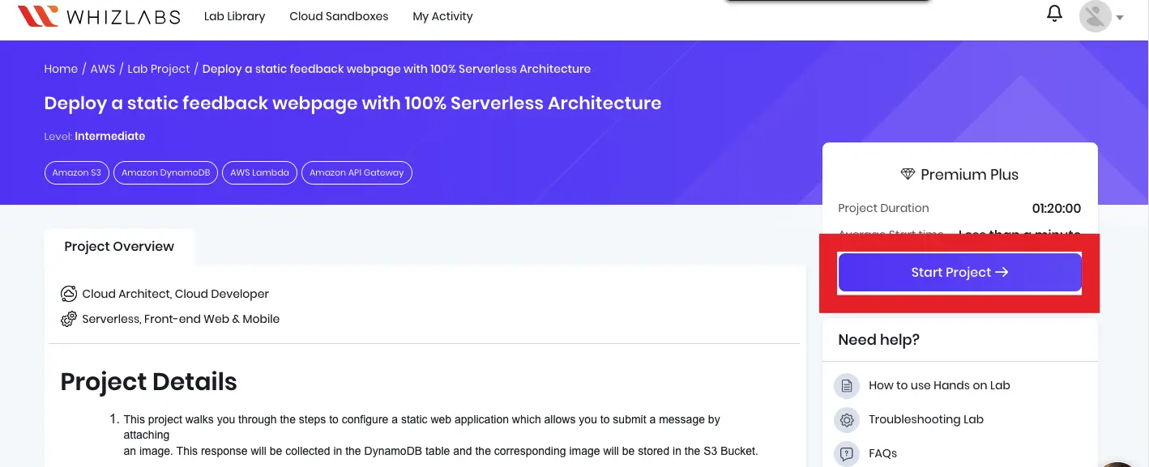Click the Premium Plus diamond icon
This screenshot has width=1149, height=467.
click(908, 175)
